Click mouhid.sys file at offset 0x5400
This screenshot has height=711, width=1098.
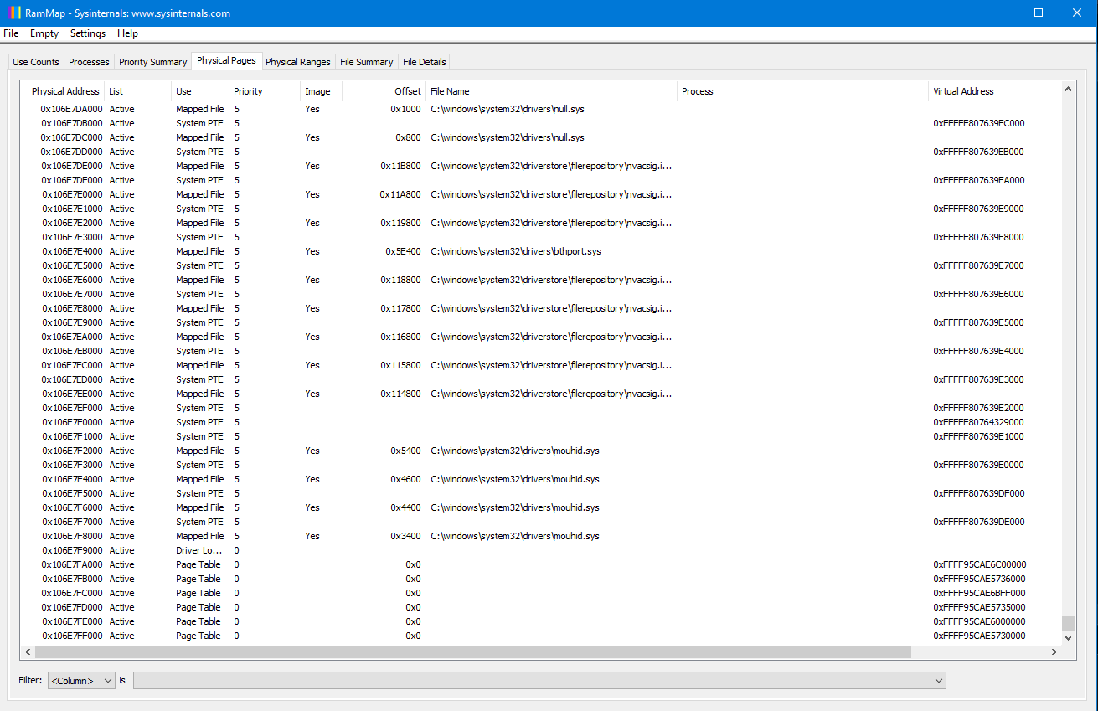[515, 451]
